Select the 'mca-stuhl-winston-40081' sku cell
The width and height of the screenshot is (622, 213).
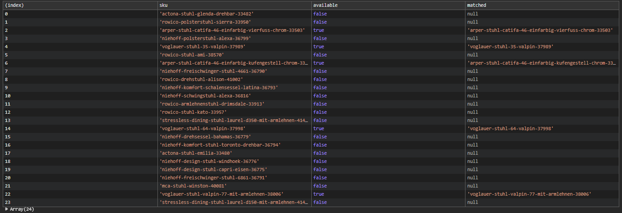(x=193, y=186)
